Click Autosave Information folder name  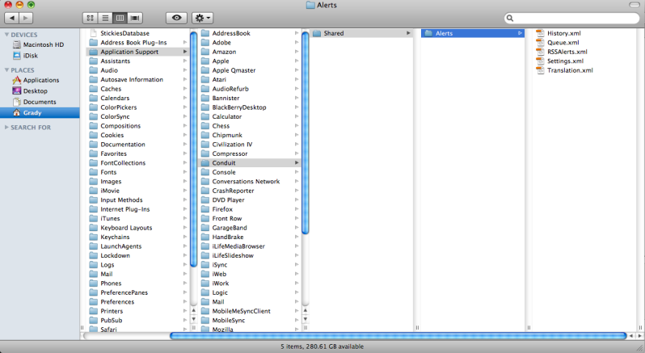(x=132, y=80)
